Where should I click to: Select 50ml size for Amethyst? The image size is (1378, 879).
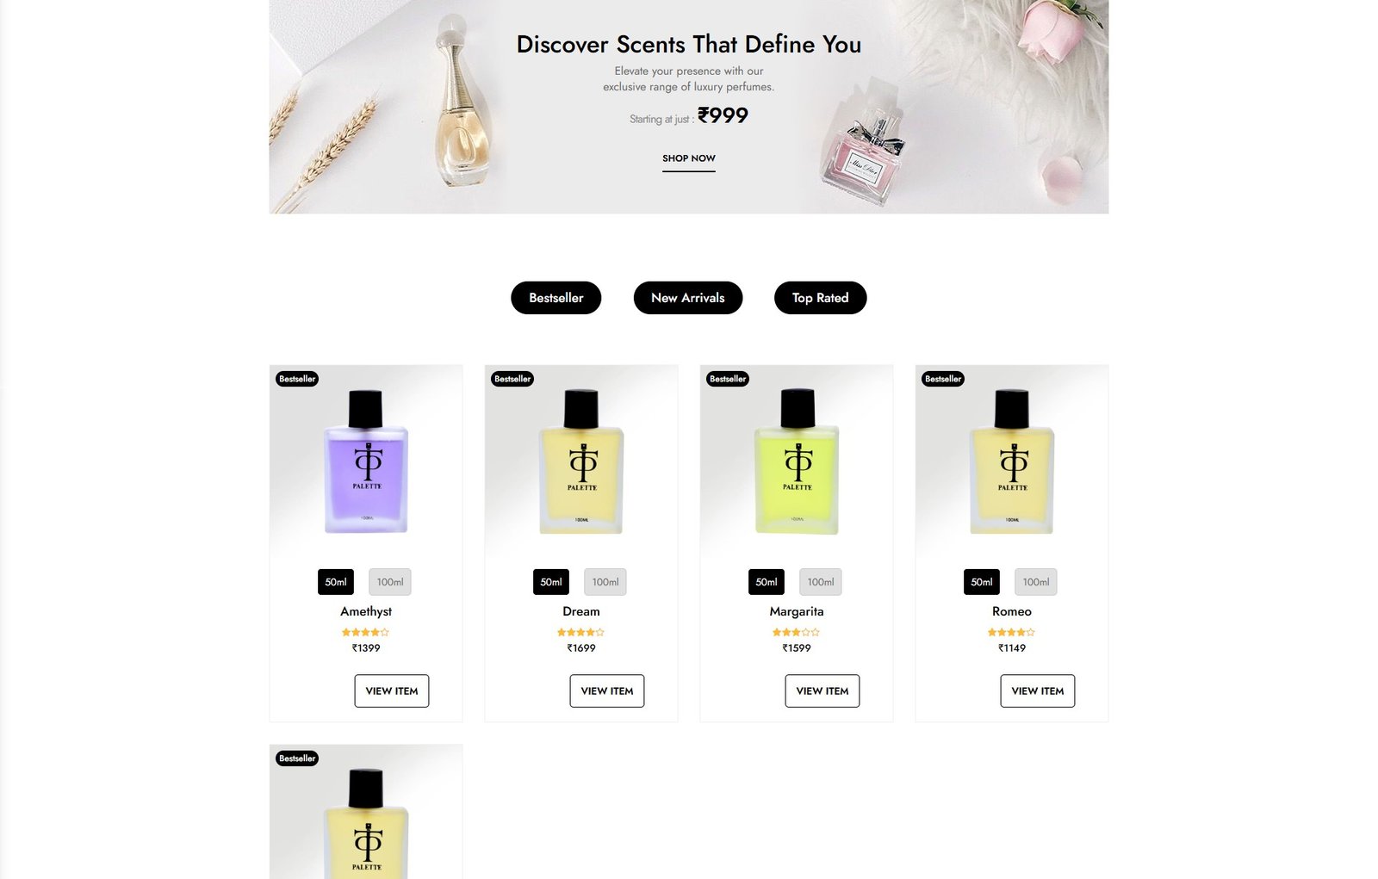pos(336,582)
